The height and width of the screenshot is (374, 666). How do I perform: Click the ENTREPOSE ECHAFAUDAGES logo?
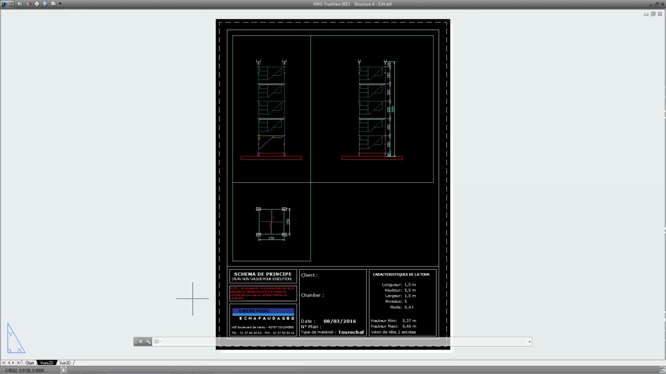pos(263,314)
